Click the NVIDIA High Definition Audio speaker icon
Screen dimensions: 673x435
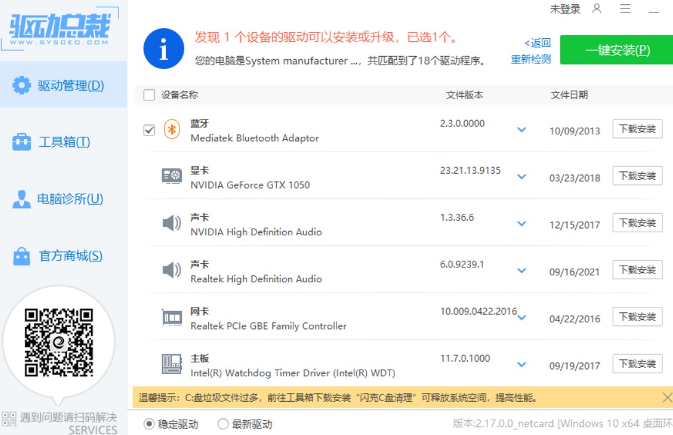pyautogui.click(x=172, y=223)
